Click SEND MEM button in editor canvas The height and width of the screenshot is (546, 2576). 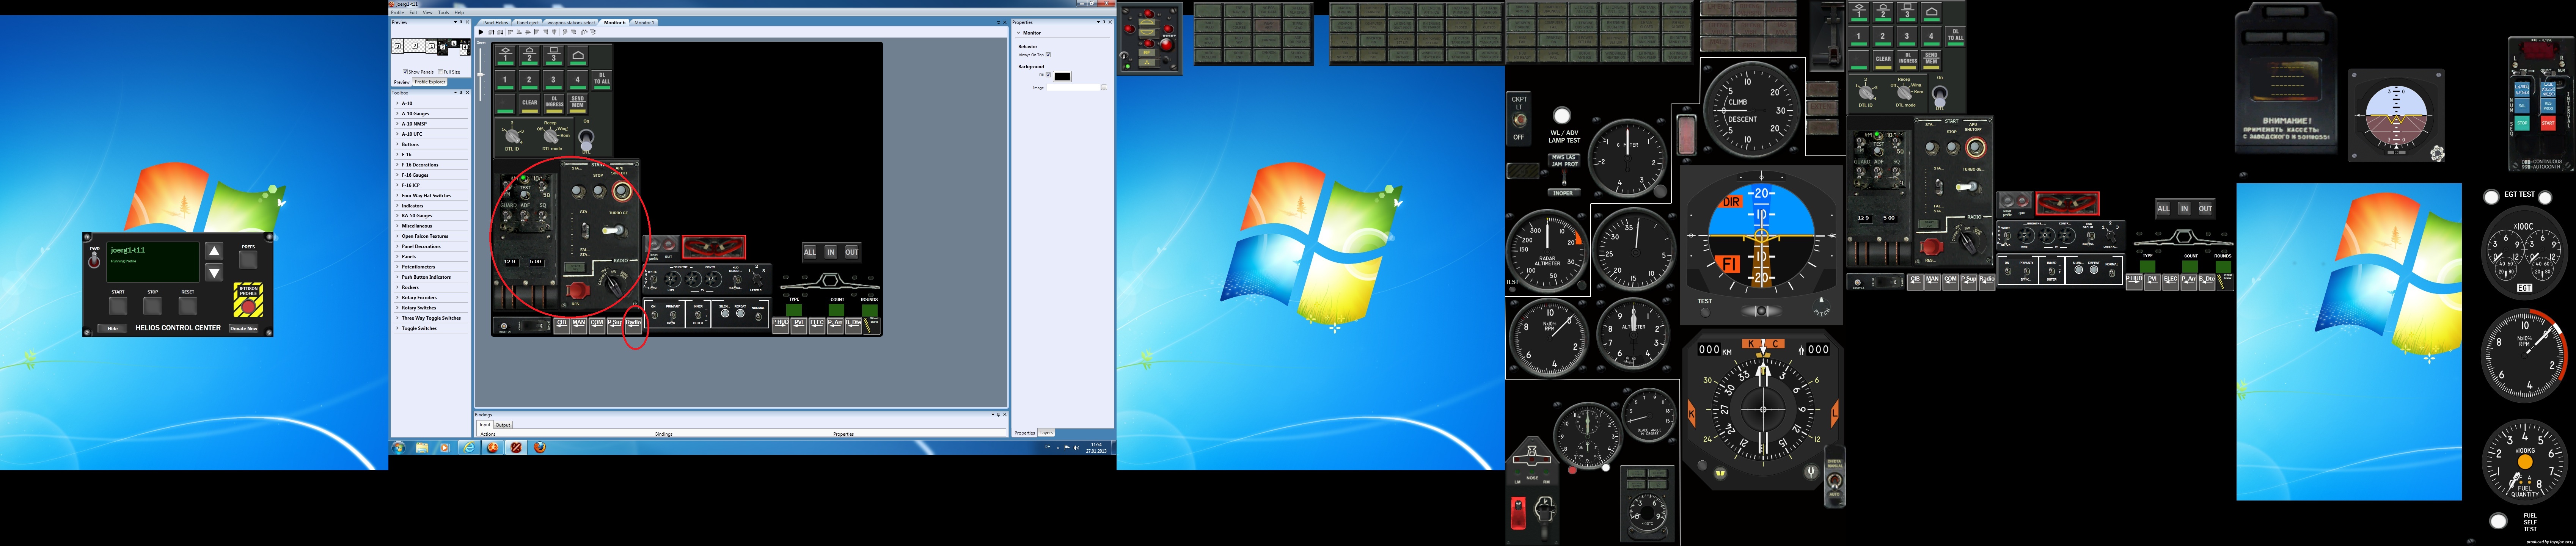(578, 104)
